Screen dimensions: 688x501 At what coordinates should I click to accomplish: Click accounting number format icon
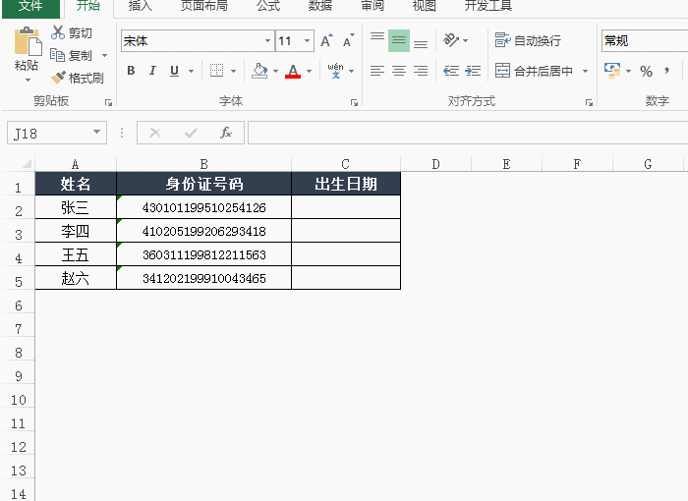pos(612,71)
